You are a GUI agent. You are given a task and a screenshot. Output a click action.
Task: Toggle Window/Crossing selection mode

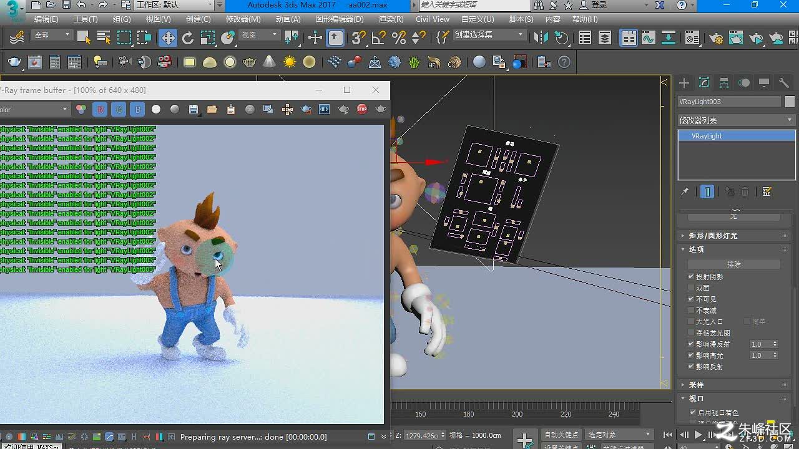click(144, 38)
